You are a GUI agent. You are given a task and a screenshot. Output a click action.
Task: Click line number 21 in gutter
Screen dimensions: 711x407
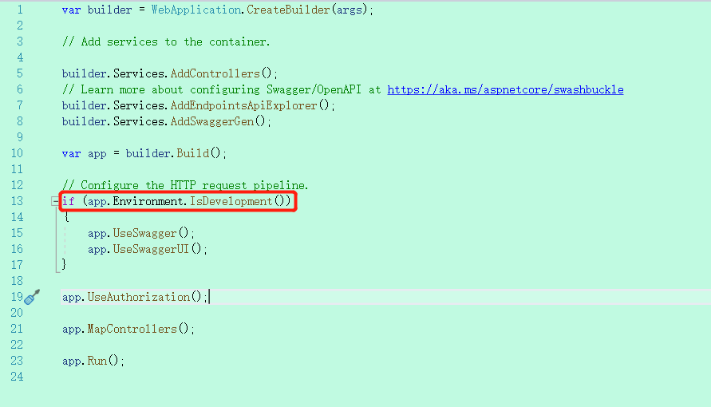click(18, 329)
